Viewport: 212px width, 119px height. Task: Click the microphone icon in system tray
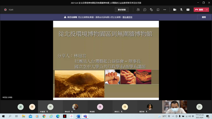180,116
